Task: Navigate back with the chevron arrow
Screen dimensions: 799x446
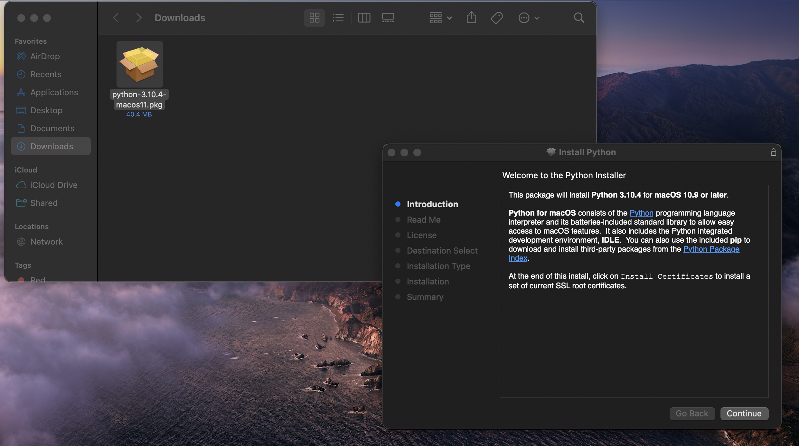Action: [116, 18]
